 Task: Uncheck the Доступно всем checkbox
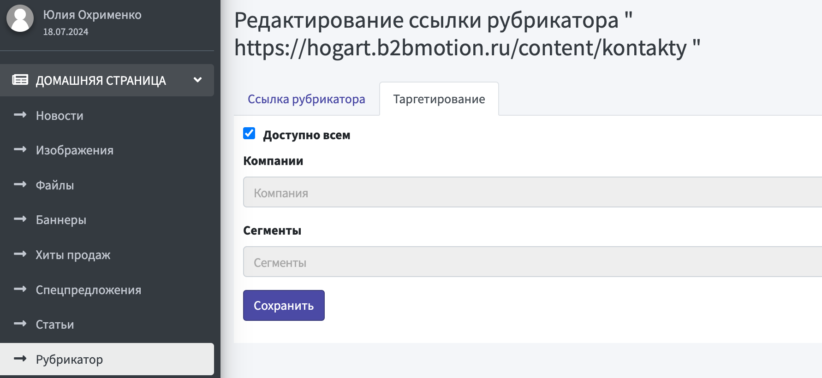pos(249,134)
